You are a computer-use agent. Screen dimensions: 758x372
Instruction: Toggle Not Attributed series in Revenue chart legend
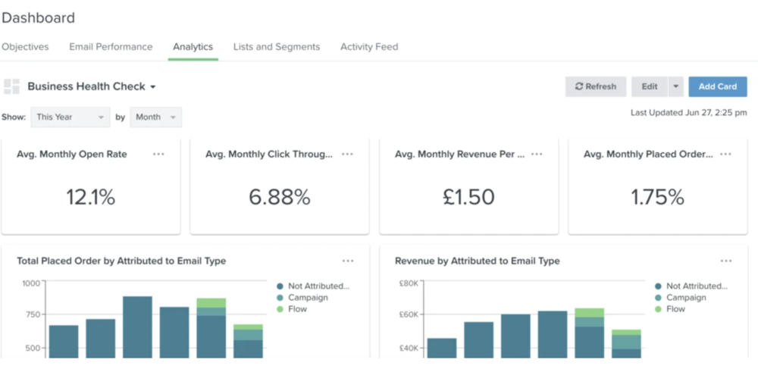tap(696, 286)
